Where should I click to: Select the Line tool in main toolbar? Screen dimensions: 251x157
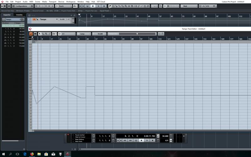pyautogui.click(x=142, y=6)
